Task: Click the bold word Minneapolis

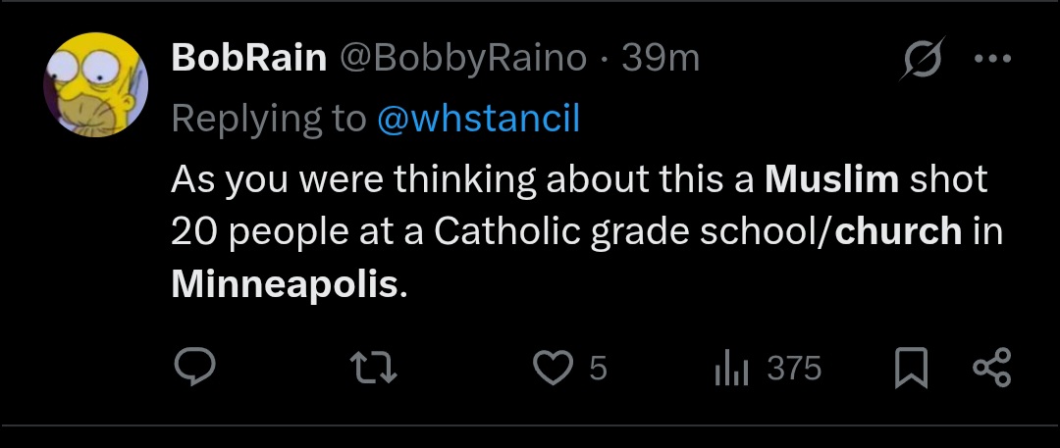Action: [x=285, y=283]
